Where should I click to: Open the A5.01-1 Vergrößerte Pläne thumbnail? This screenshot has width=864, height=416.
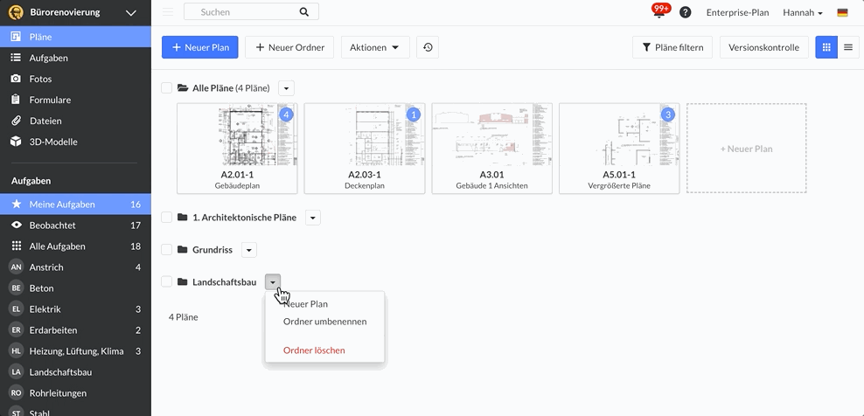[619, 149]
